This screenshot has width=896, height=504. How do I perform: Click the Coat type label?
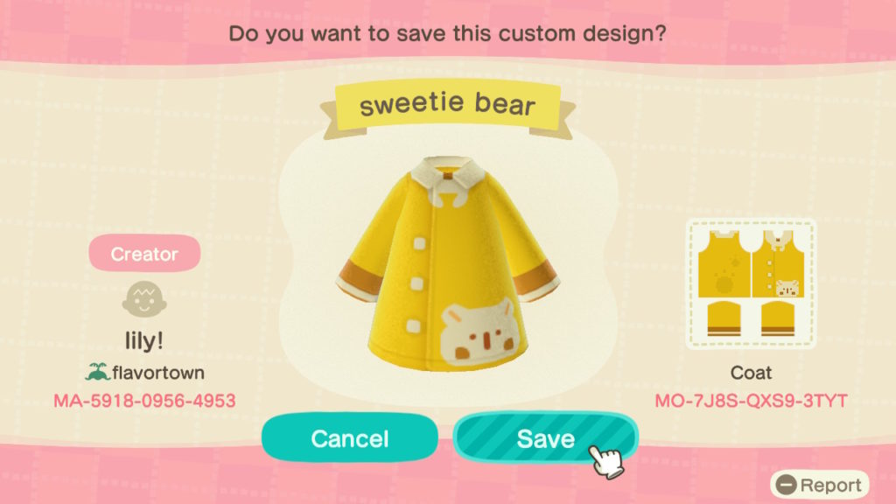751,373
